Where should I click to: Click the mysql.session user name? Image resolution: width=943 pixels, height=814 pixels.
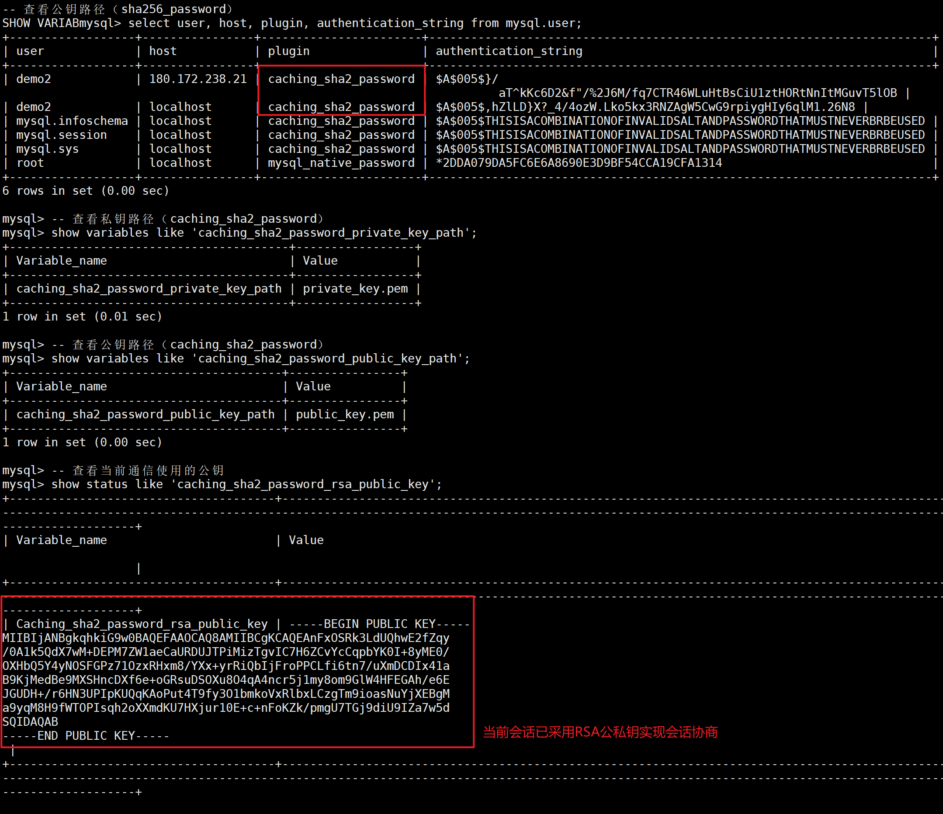(x=62, y=135)
